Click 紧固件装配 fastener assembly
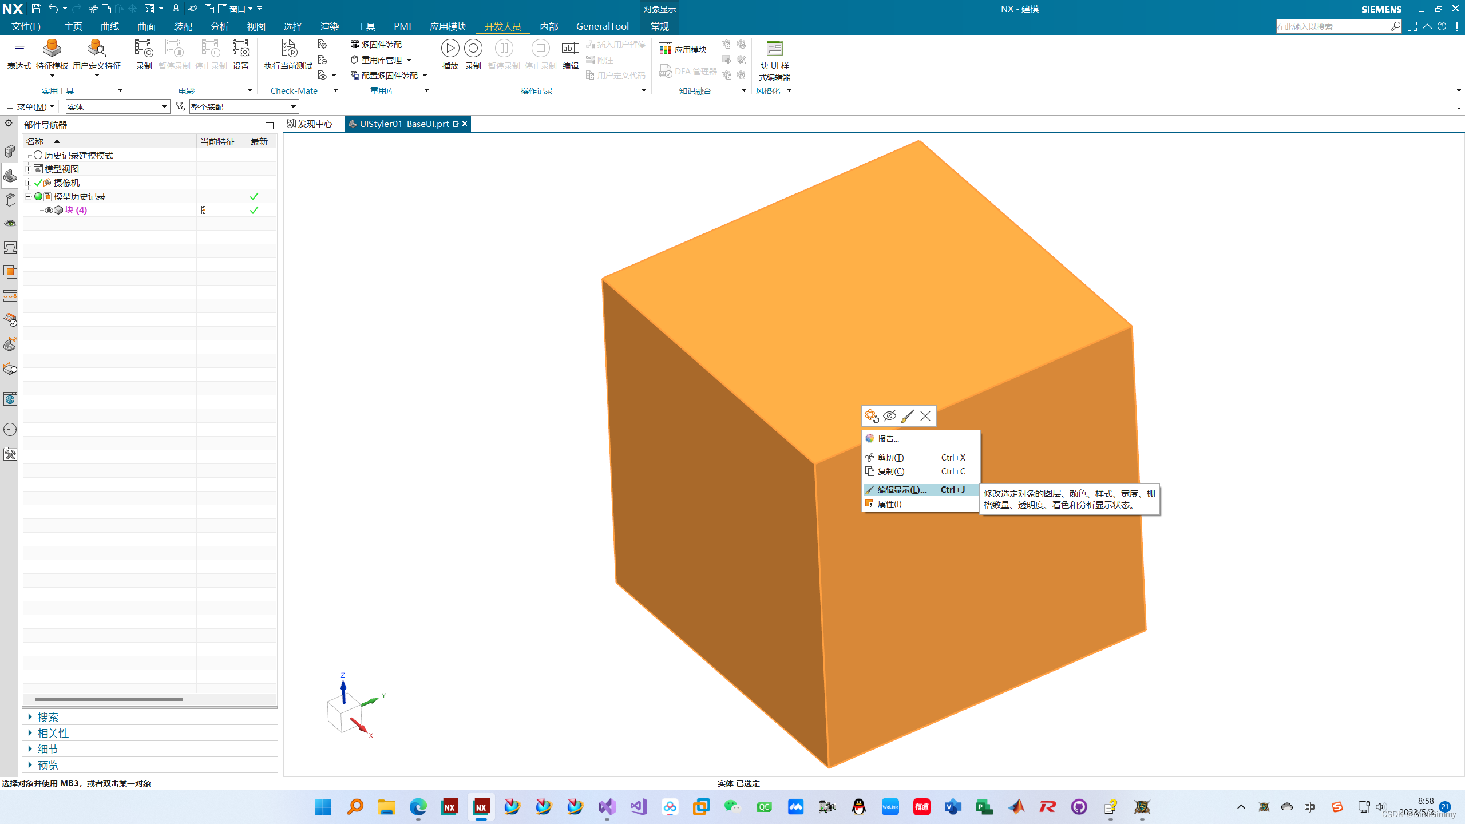Screen dimensions: 1465x824 [376, 44]
